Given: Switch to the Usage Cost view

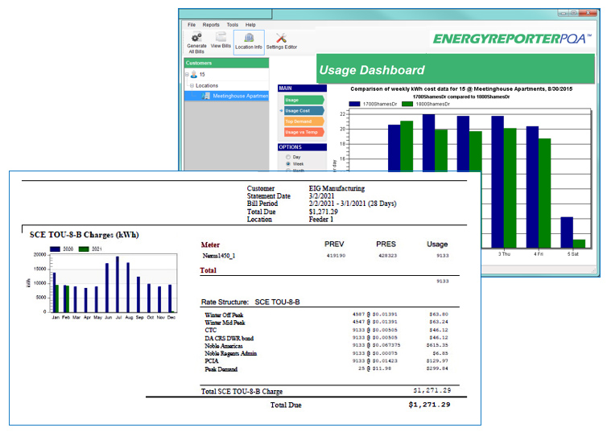Looking at the screenshot, I should click(x=304, y=110).
